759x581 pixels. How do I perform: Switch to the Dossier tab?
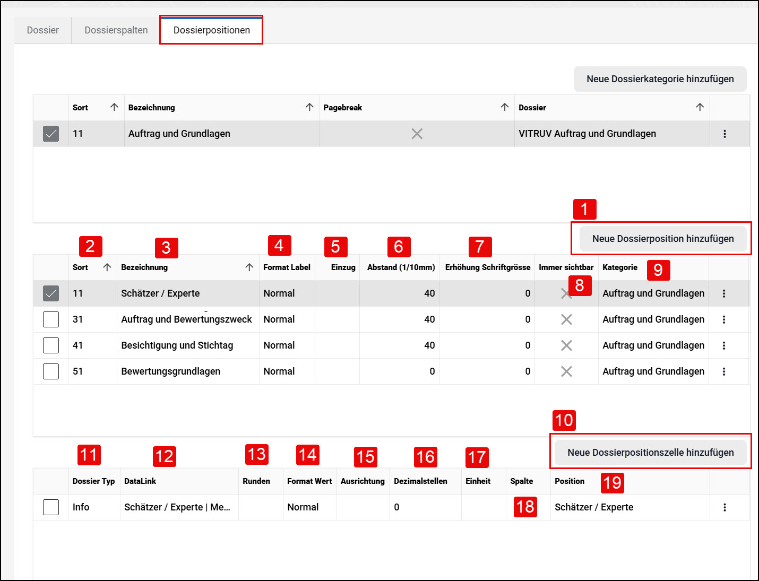pos(42,30)
